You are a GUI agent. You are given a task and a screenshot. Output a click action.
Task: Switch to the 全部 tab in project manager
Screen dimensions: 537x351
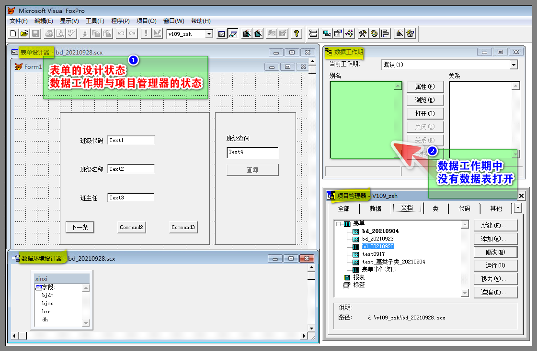coord(343,208)
